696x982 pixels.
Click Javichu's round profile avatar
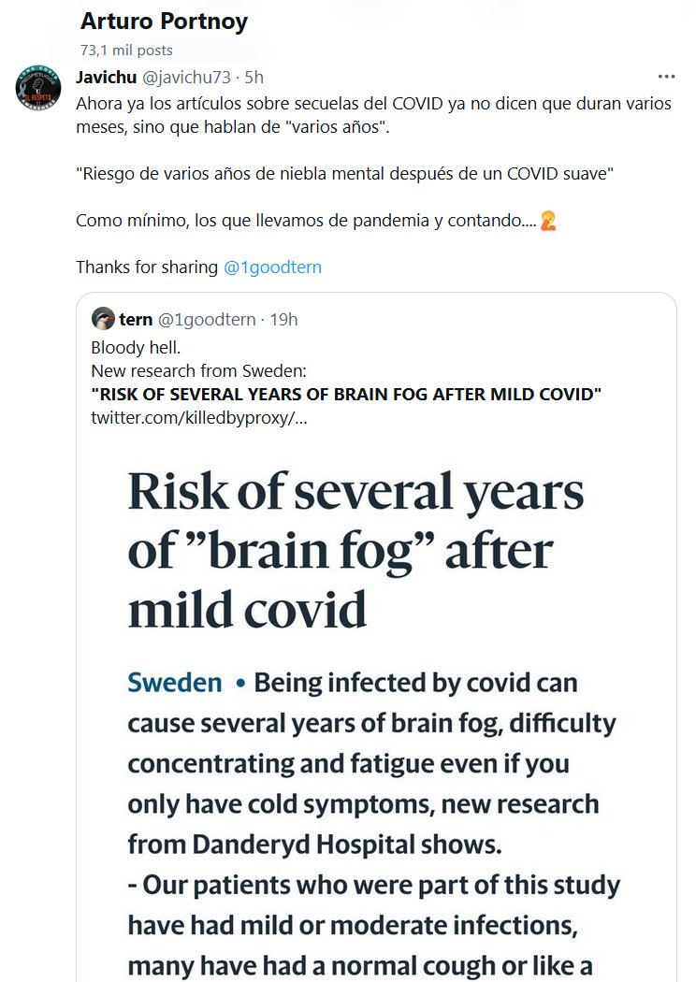pos(38,91)
